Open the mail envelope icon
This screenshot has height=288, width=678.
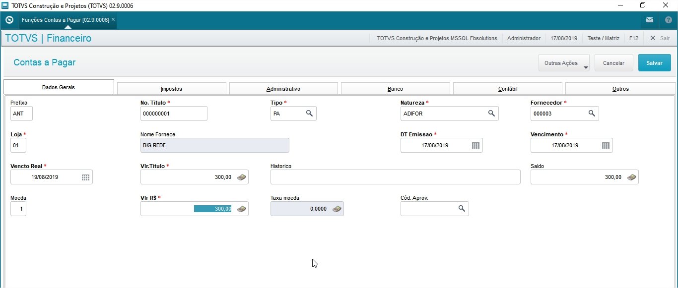pyautogui.click(x=649, y=20)
